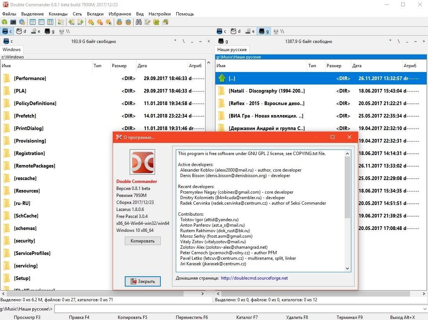Open the Файлы menu
This screenshot has width=428, height=320.
9,14
